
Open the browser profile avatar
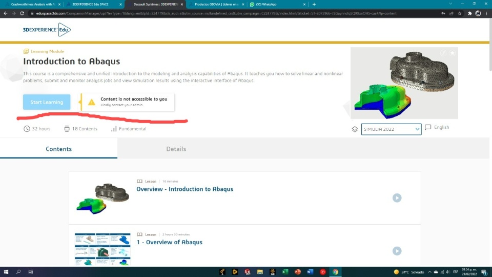(x=478, y=13)
